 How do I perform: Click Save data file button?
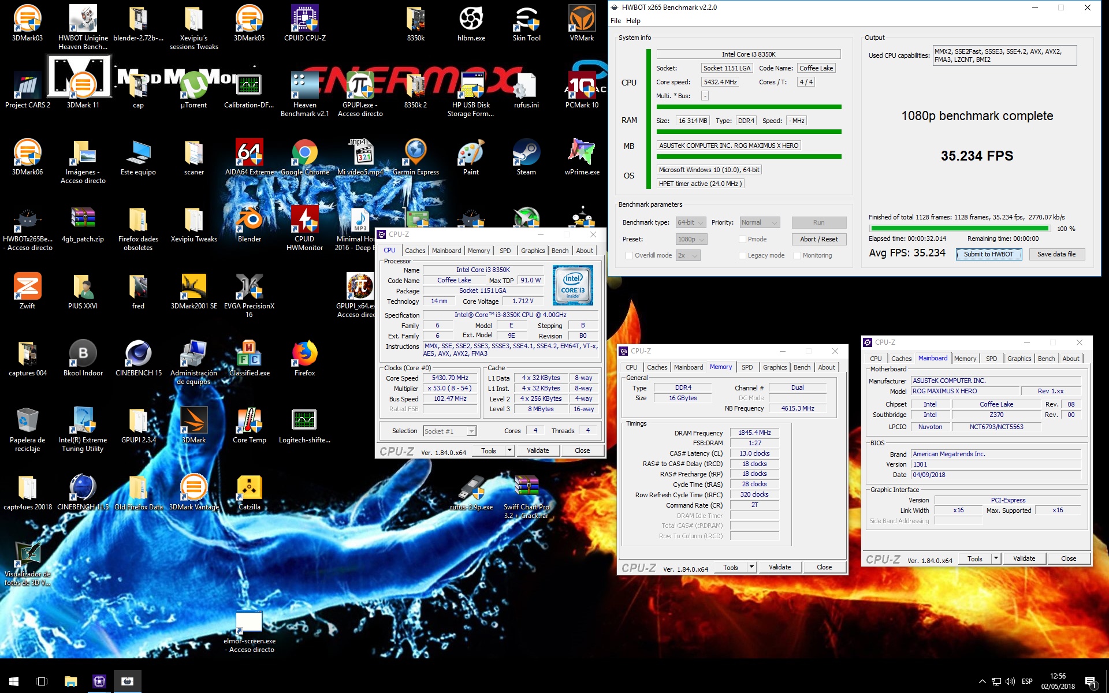(x=1056, y=254)
